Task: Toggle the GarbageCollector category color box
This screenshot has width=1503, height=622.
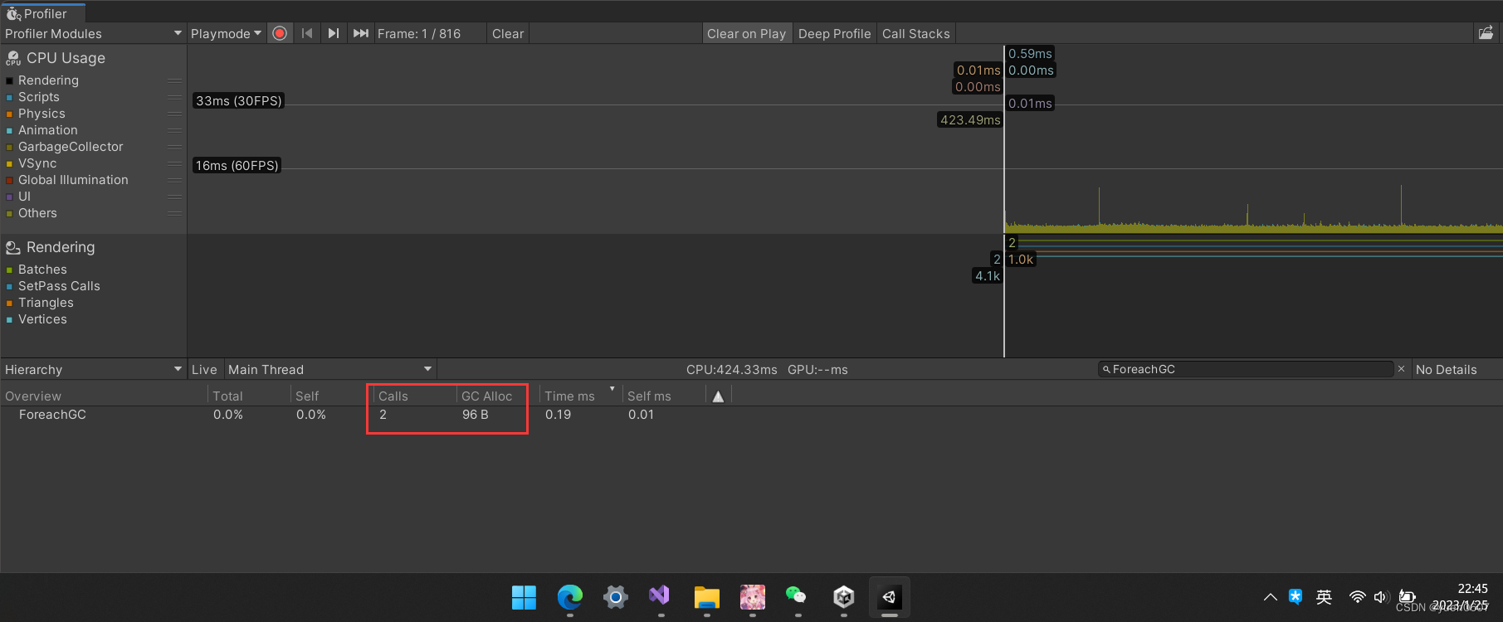Action: click(10, 147)
